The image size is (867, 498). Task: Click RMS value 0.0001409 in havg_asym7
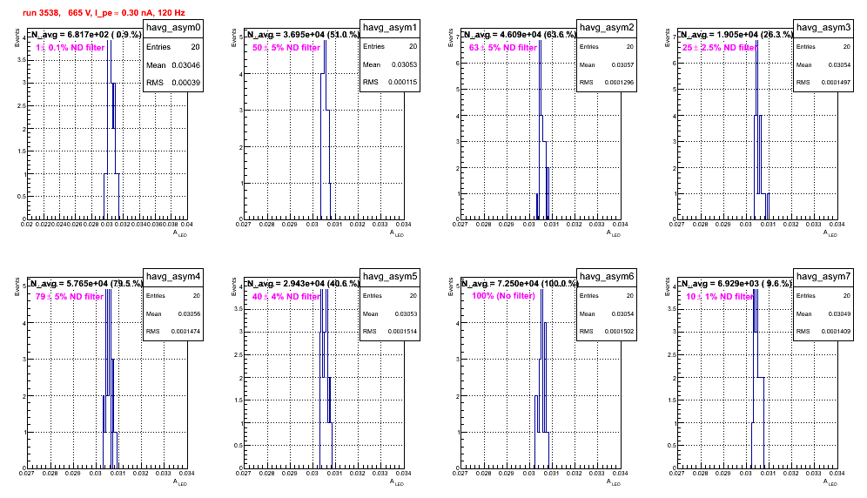836,331
